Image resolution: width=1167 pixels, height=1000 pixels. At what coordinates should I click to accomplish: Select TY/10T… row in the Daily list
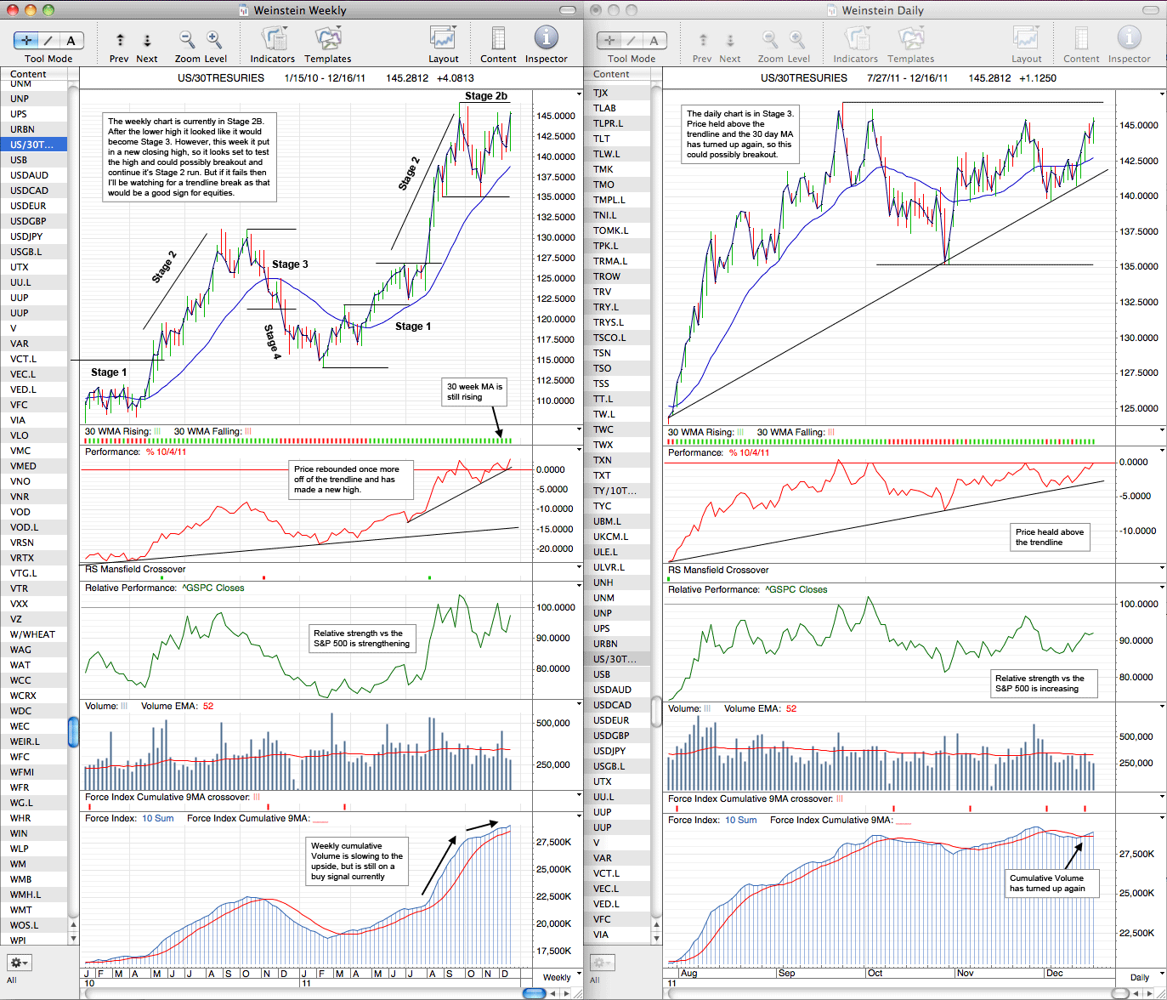[617, 491]
